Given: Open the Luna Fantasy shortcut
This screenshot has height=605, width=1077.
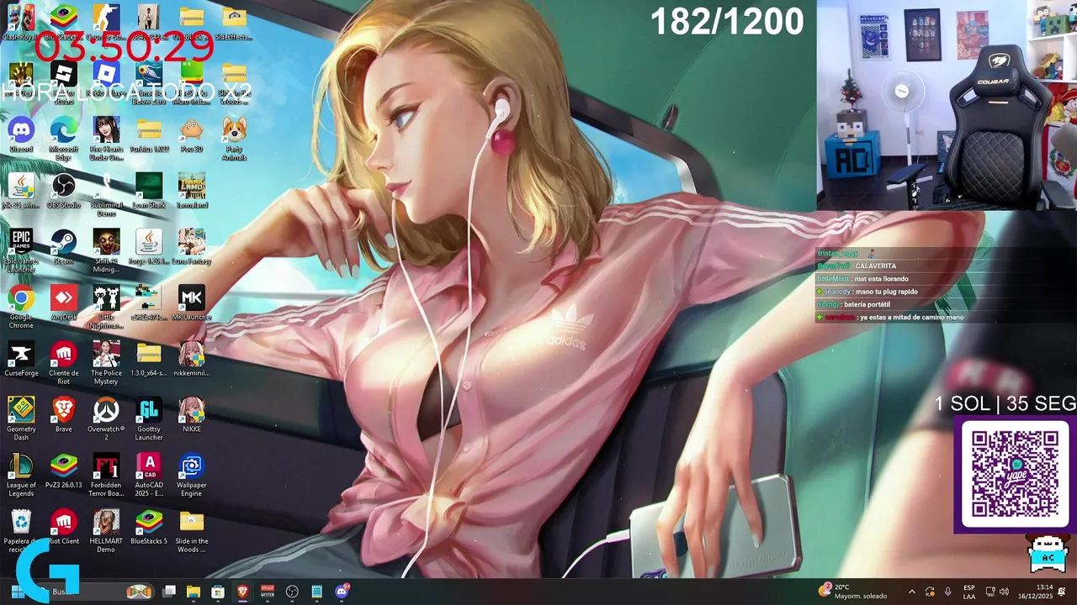Looking at the screenshot, I should (x=192, y=247).
